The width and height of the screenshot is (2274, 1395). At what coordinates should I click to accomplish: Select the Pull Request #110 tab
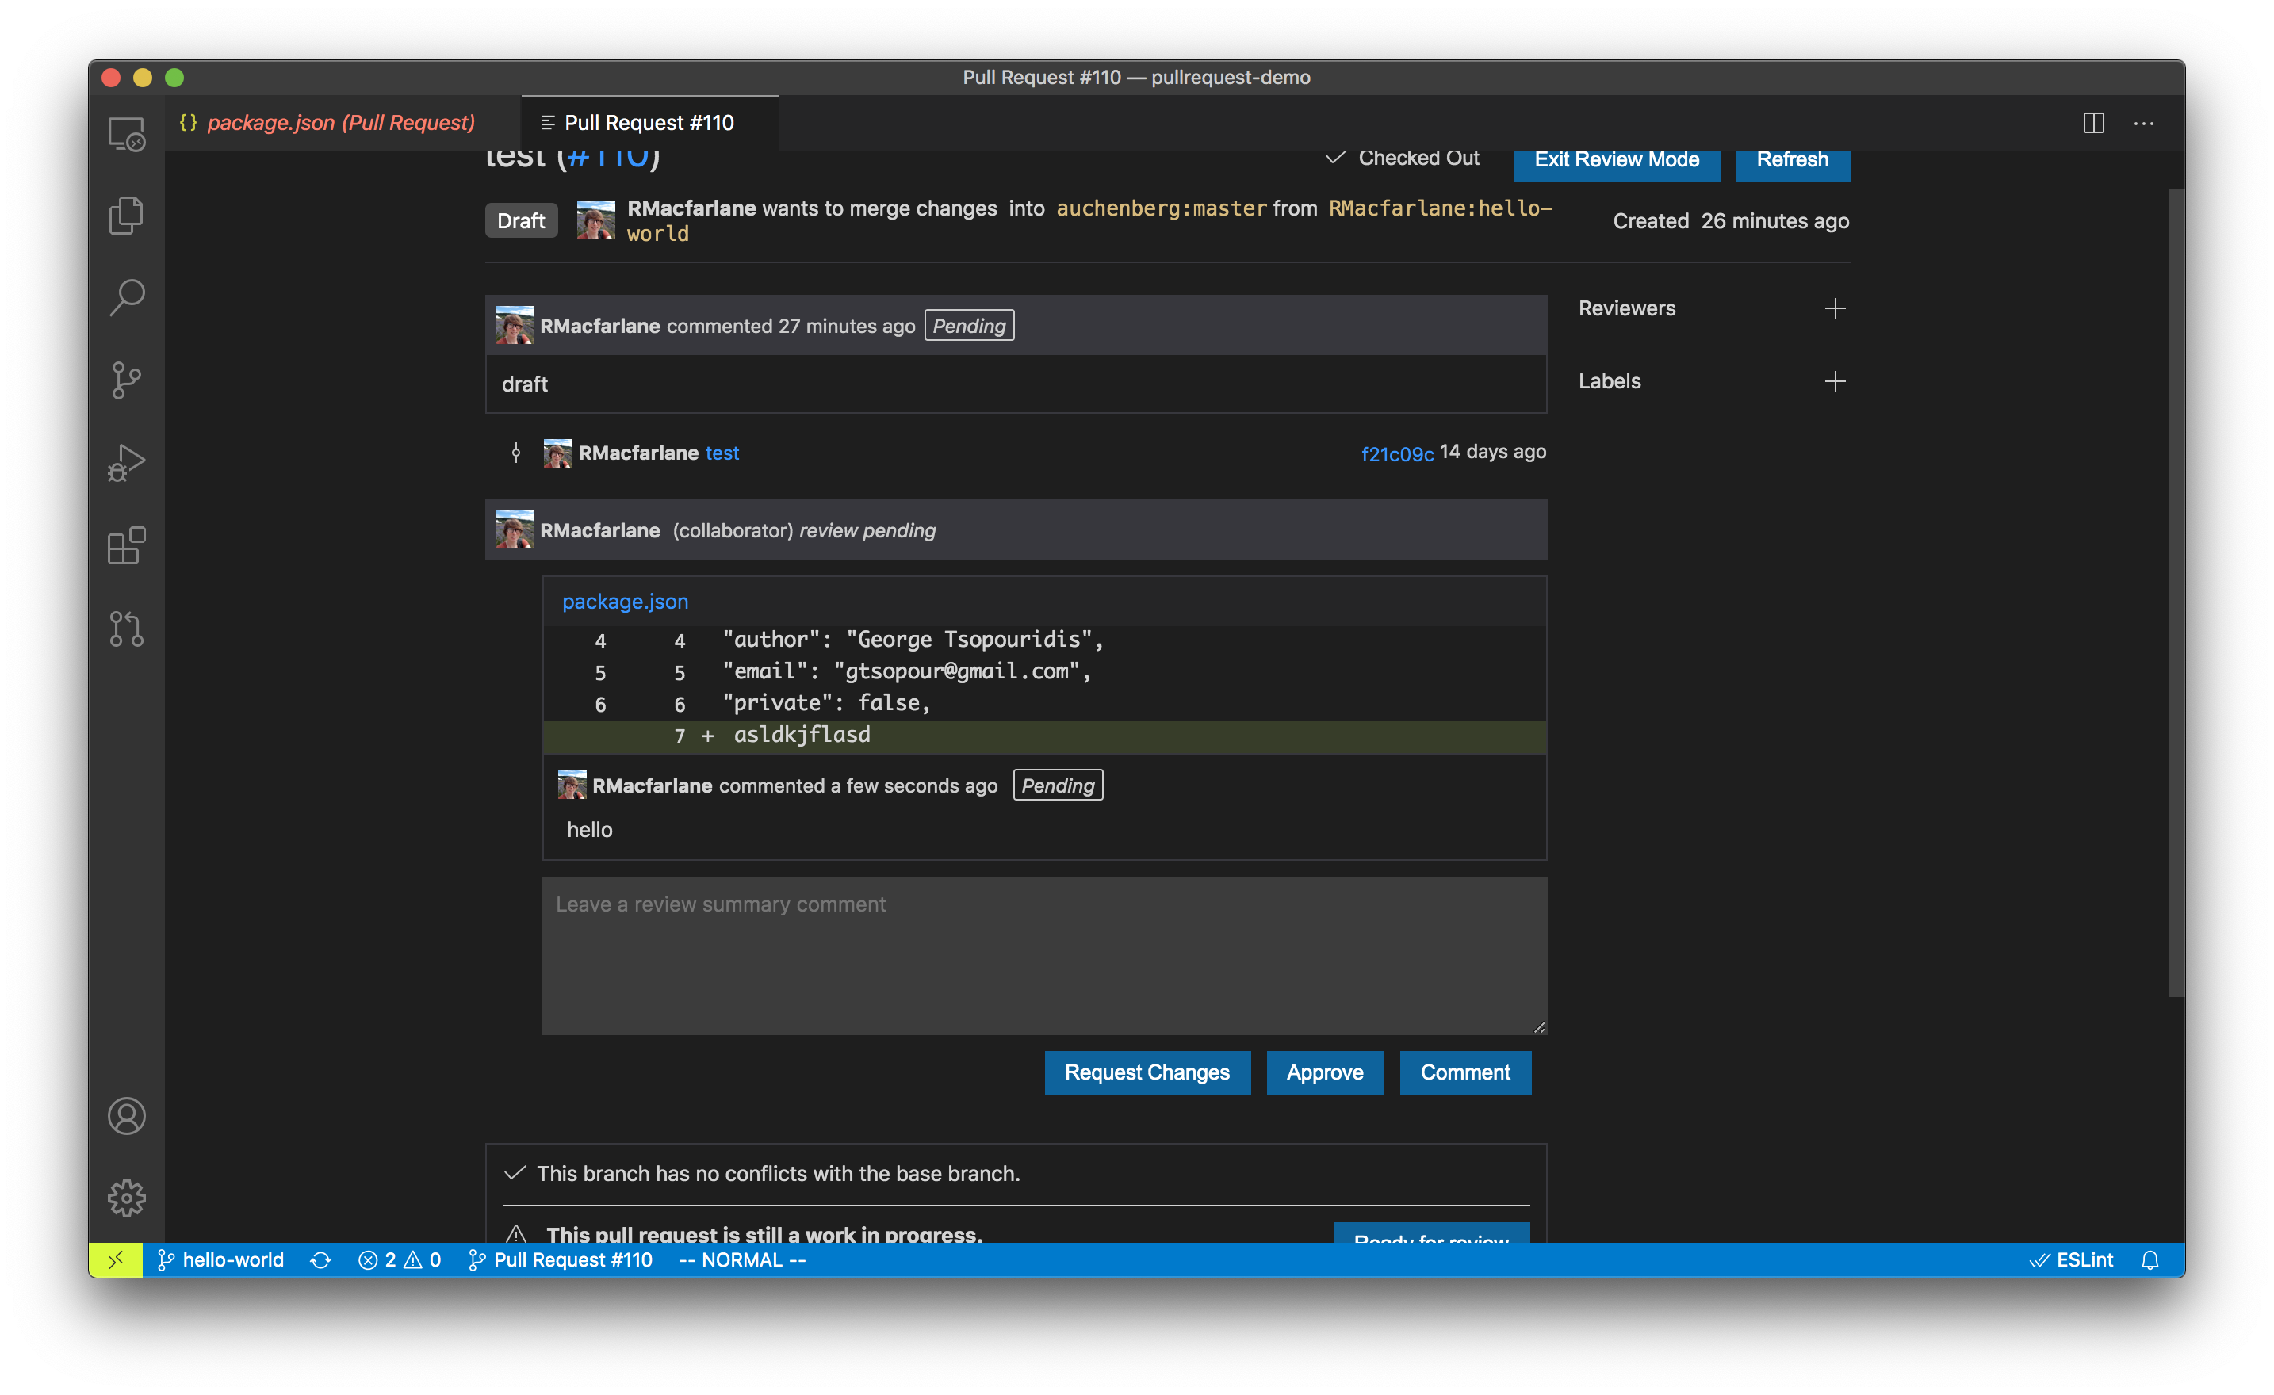(648, 123)
